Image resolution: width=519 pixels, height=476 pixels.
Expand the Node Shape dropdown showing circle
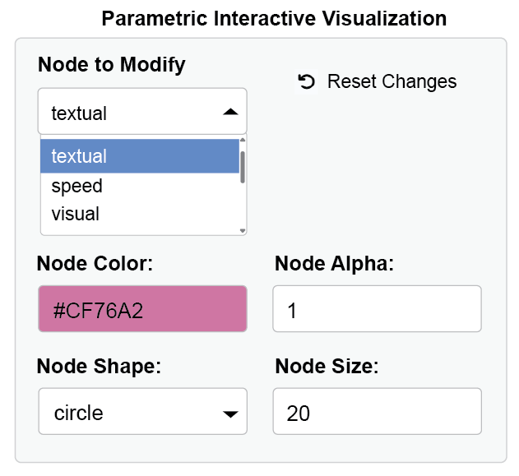pos(142,411)
